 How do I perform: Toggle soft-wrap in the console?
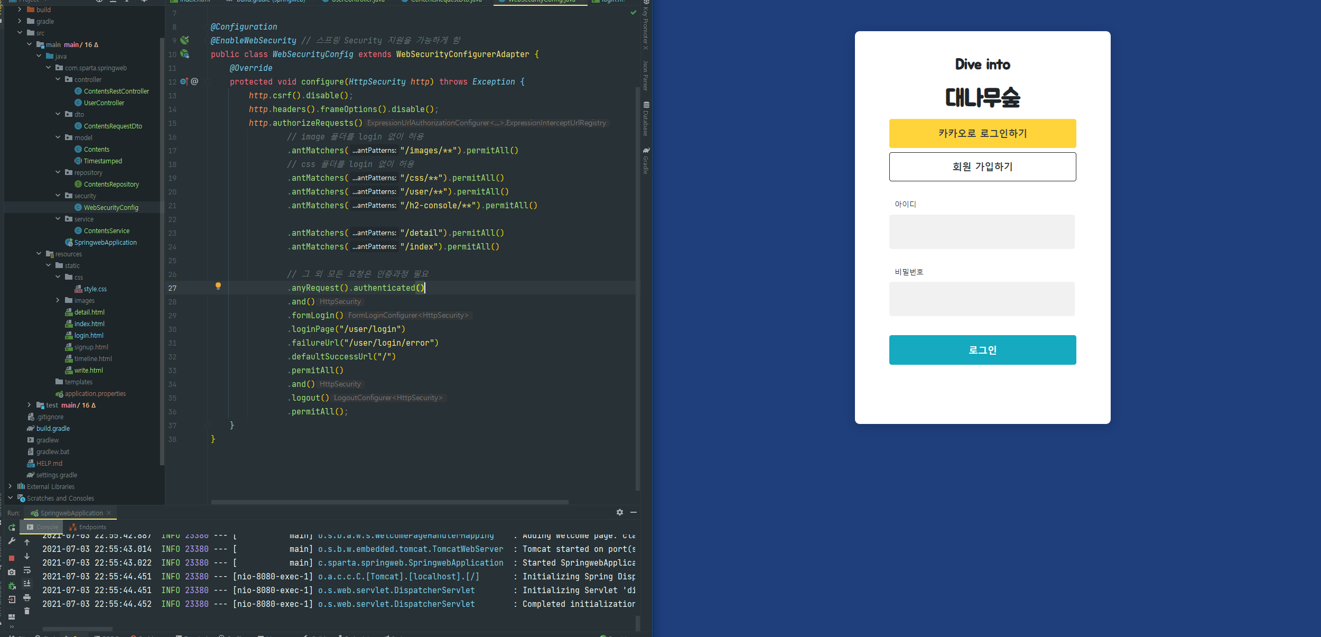27,570
